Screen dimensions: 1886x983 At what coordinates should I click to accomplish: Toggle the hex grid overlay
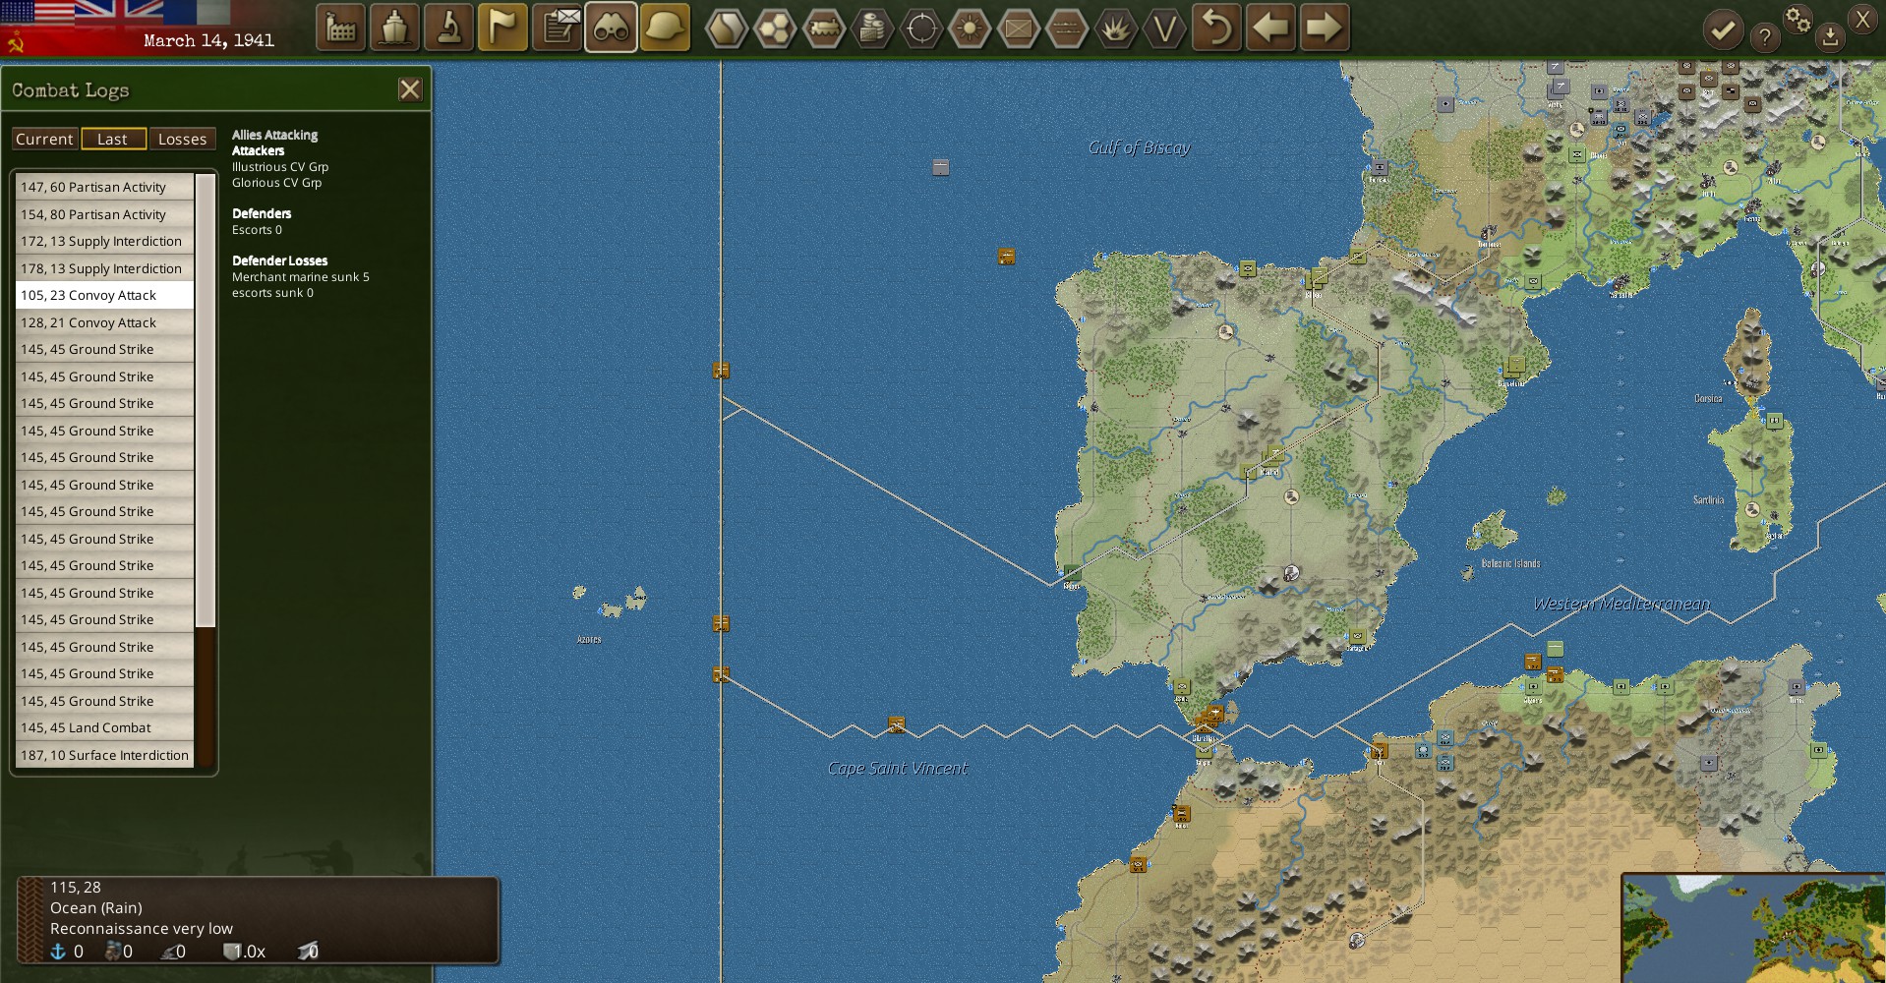pos(775,28)
